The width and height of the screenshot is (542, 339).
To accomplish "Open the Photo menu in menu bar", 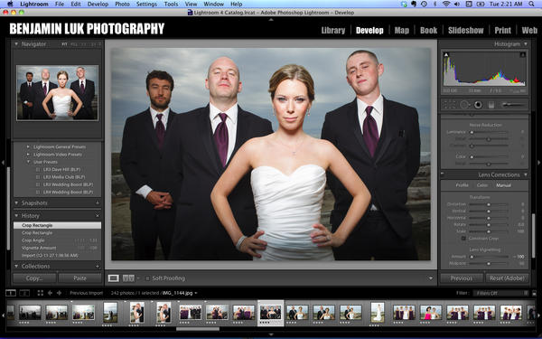I will click(x=122, y=5).
